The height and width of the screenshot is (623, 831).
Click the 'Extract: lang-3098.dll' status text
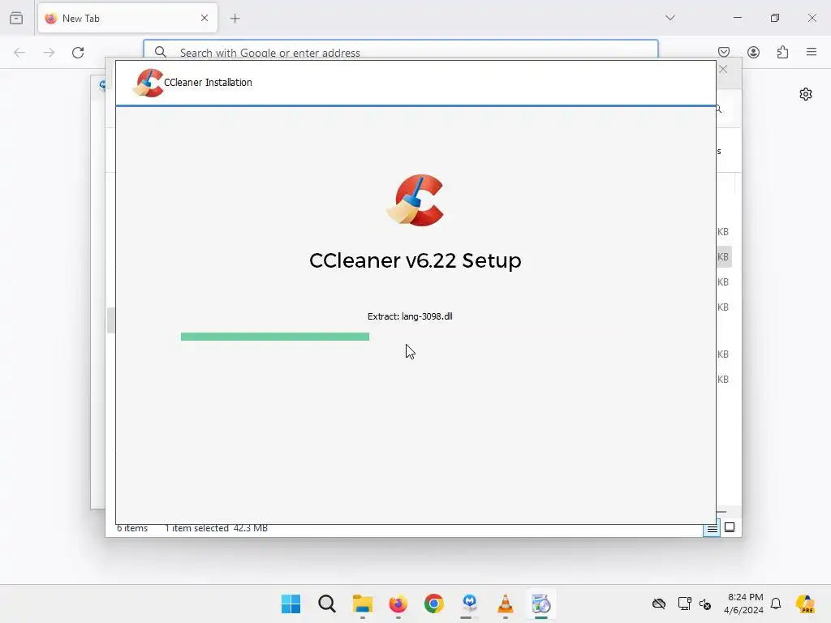[x=410, y=316]
